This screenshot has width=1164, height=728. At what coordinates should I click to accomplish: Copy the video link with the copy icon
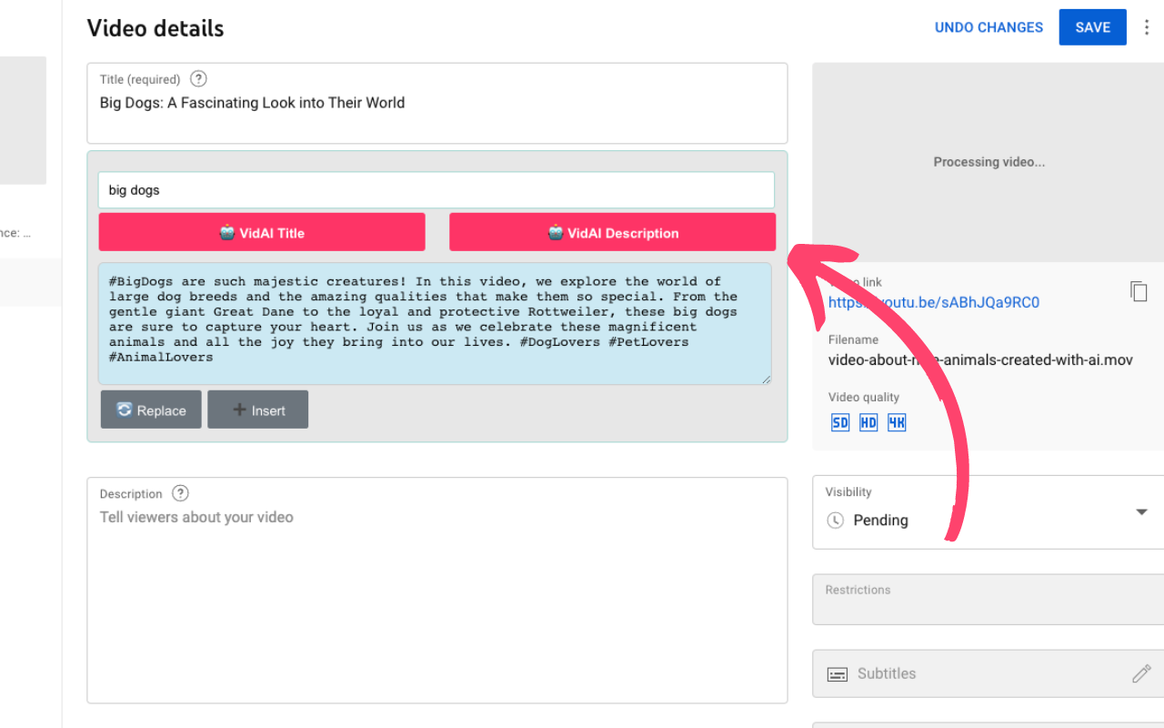tap(1139, 291)
